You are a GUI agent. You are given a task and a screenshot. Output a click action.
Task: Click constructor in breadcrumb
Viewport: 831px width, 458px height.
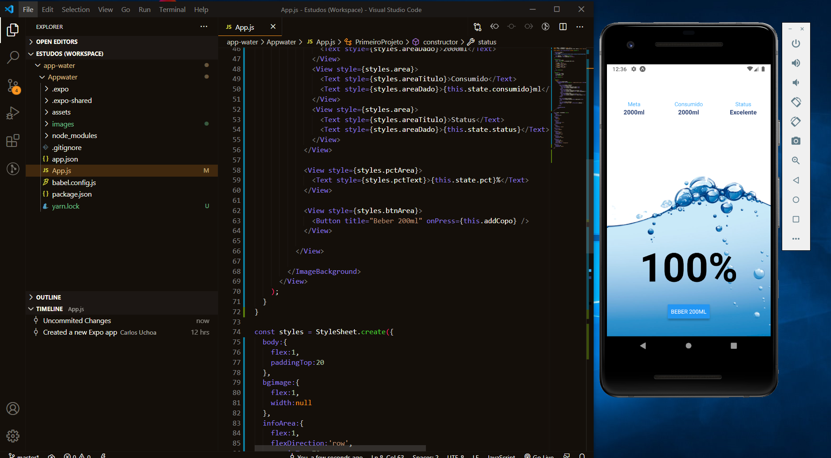coord(440,42)
